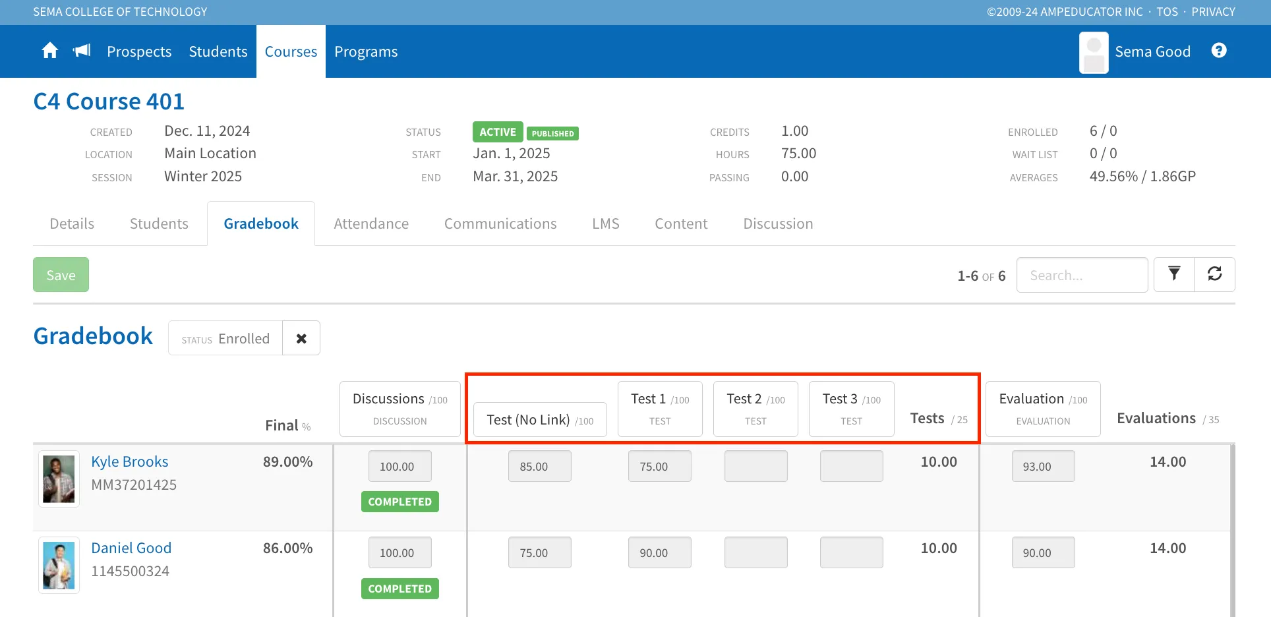The image size is (1271, 617).
Task: Switch to the Details tab
Action: pyautogui.click(x=72, y=223)
